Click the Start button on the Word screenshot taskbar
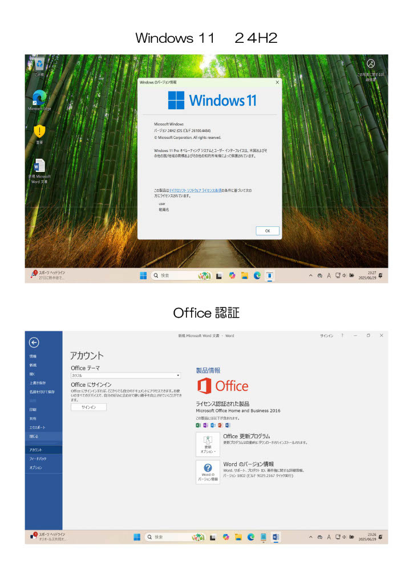 137,537
